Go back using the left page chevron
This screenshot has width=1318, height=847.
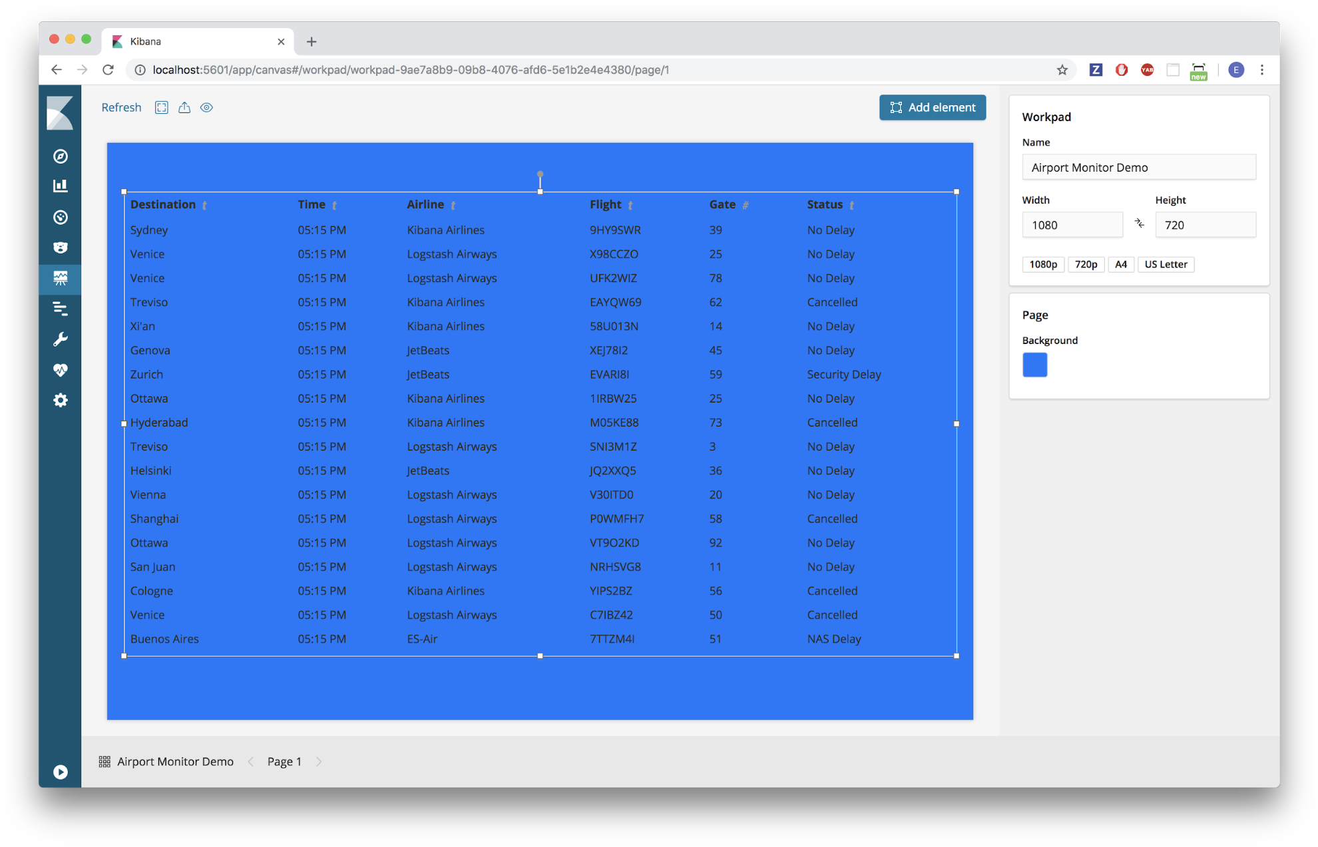[250, 761]
